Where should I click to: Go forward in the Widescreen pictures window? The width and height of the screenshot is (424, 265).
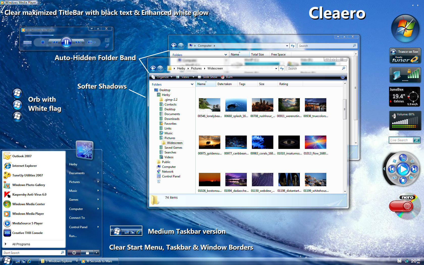coord(160,68)
